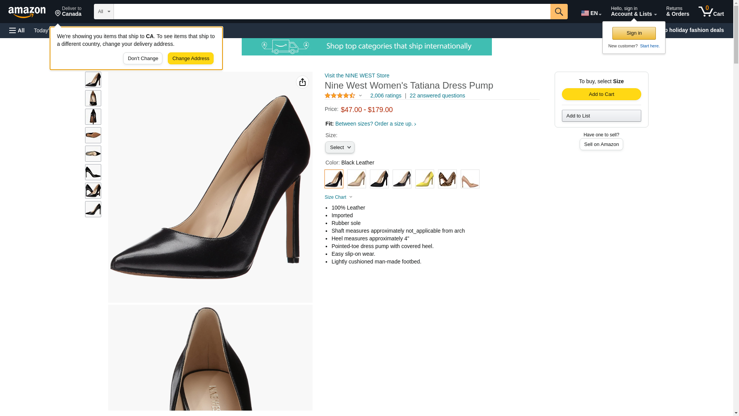This screenshot has width=739, height=416.
Task: Click the Amazon logo
Action: pyautogui.click(x=27, y=12)
